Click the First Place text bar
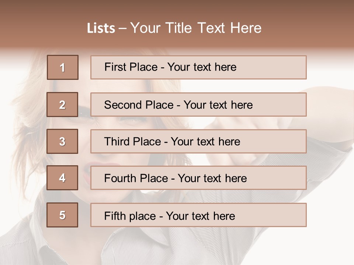This screenshot has width=354, height=265. (198, 67)
